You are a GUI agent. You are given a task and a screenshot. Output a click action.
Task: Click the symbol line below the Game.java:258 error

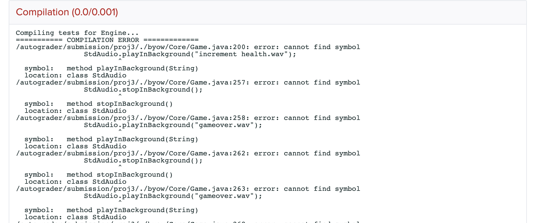point(111,139)
